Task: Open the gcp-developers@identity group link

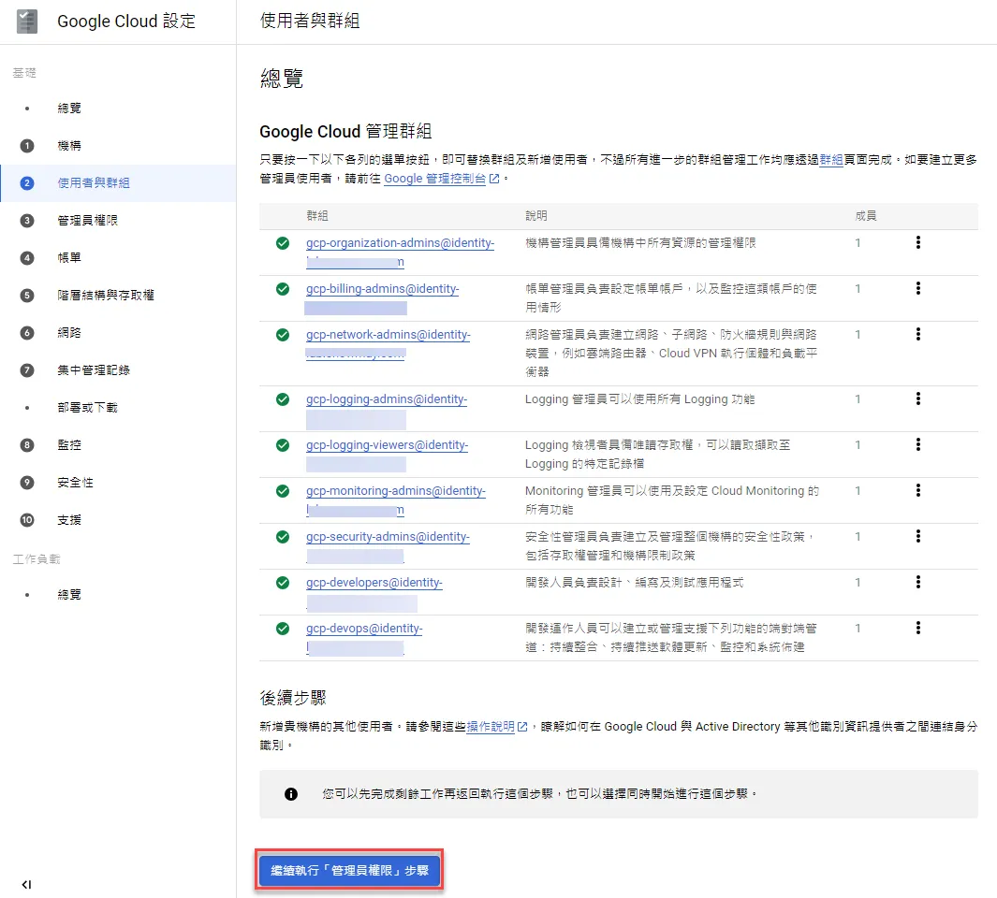Action: (x=374, y=583)
